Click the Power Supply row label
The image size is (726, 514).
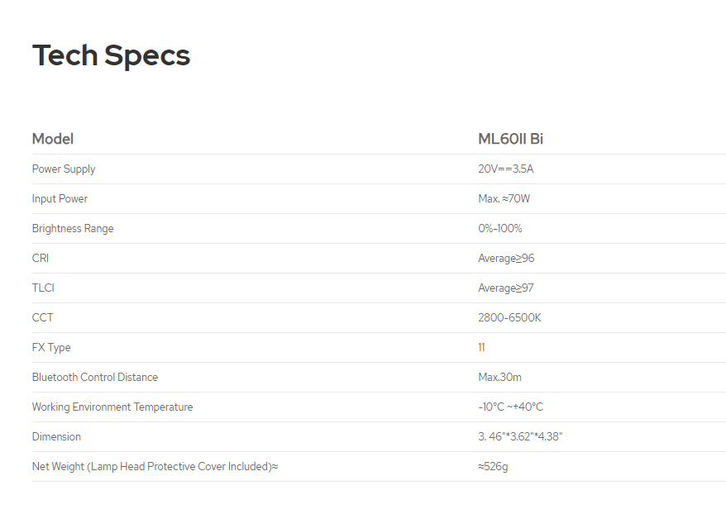pyautogui.click(x=64, y=169)
